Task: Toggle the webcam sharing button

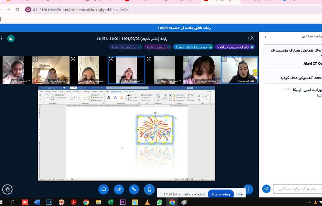Action: pyautogui.click(x=118, y=189)
